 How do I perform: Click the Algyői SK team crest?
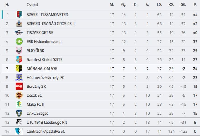[19, 50]
